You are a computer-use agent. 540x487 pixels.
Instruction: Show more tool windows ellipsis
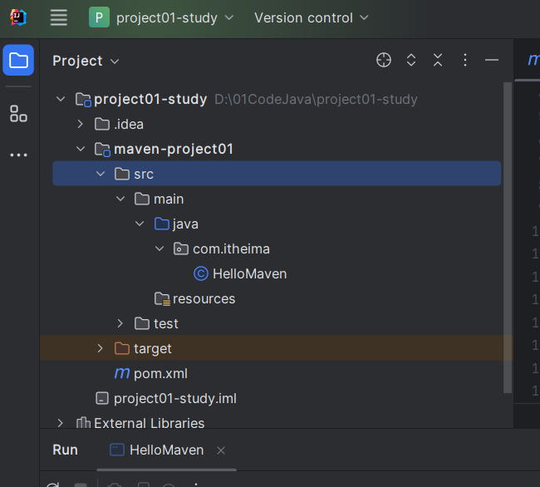[18, 155]
